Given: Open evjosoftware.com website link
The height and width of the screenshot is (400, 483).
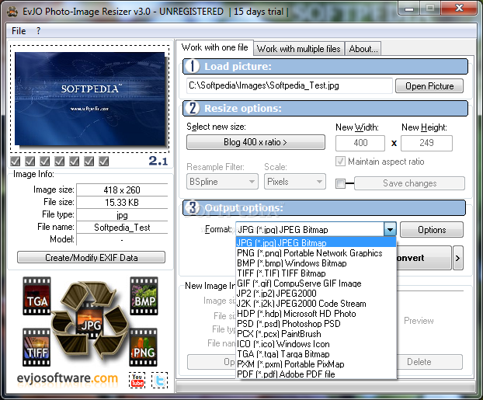Looking at the screenshot, I should 67,378.
